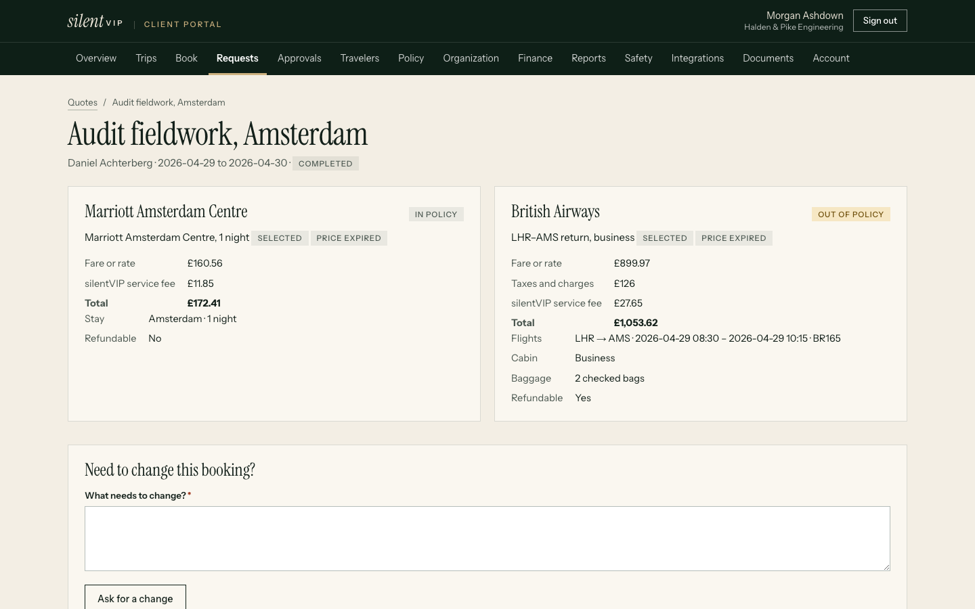
Task: Click the hotel total £172.41
Action: coord(204,303)
